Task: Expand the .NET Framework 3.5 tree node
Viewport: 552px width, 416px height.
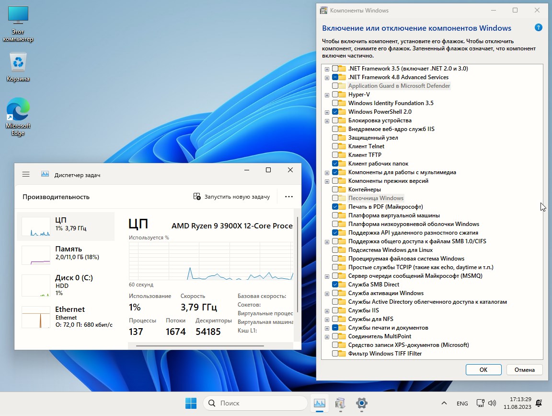Action: [x=327, y=69]
